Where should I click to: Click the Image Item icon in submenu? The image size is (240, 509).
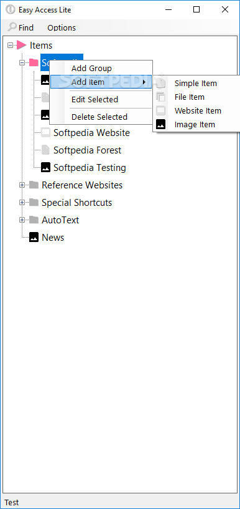coord(161,124)
